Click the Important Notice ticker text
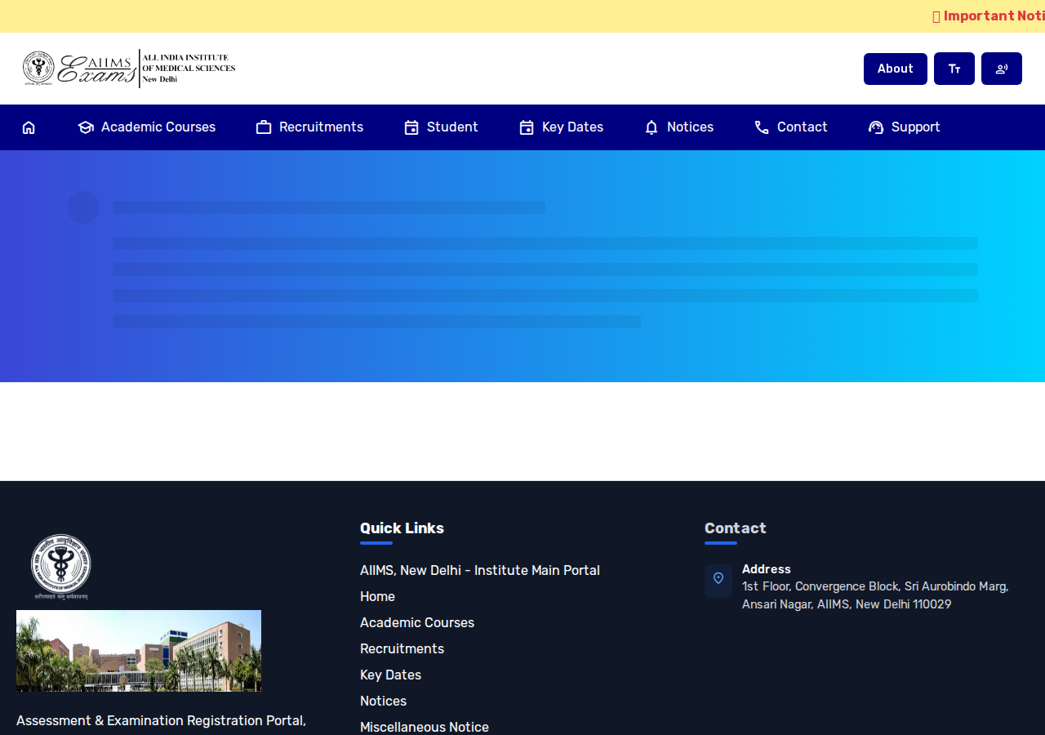This screenshot has width=1045, height=735. [x=989, y=16]
